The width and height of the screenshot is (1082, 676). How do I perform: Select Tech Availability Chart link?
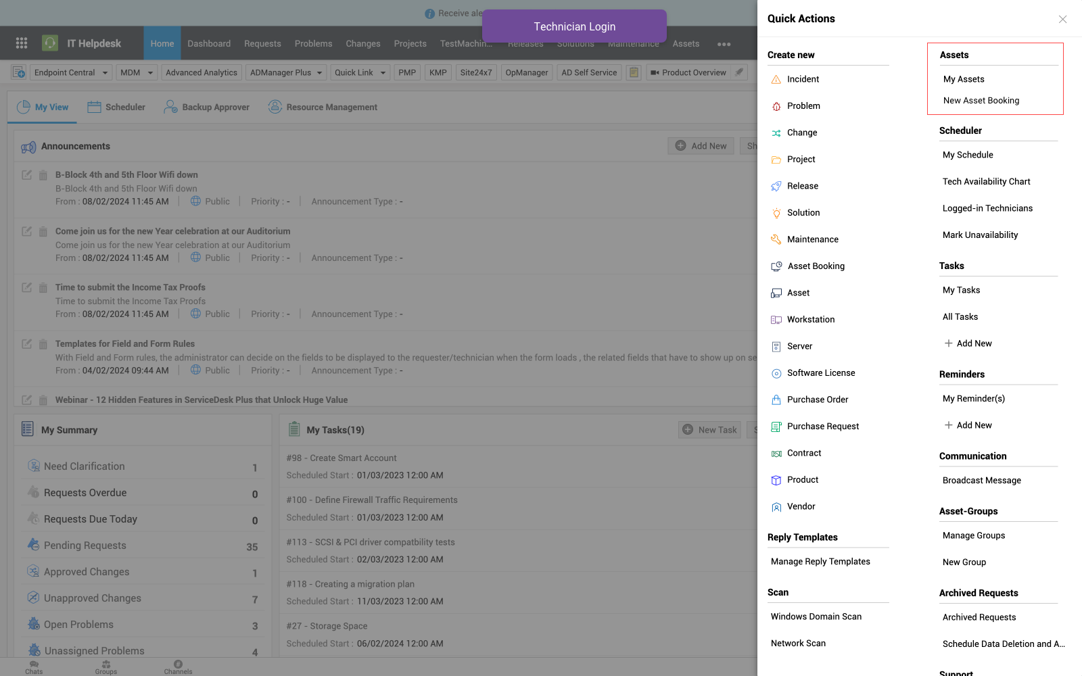[x=986, y=182]
